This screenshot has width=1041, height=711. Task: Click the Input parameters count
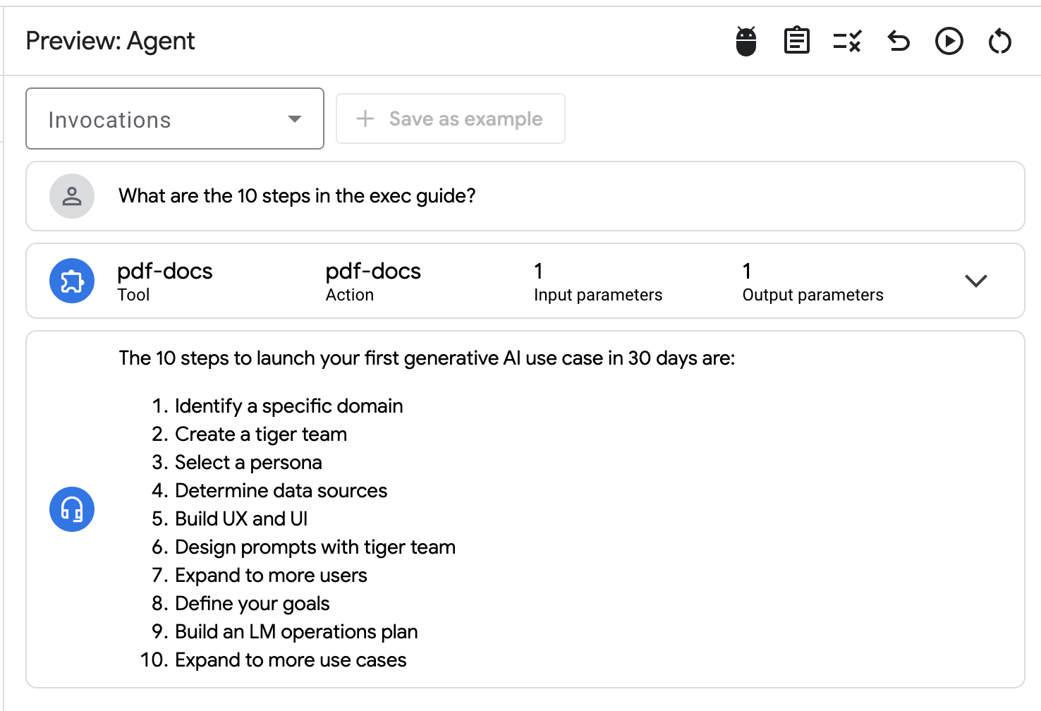tap(538, 272)
